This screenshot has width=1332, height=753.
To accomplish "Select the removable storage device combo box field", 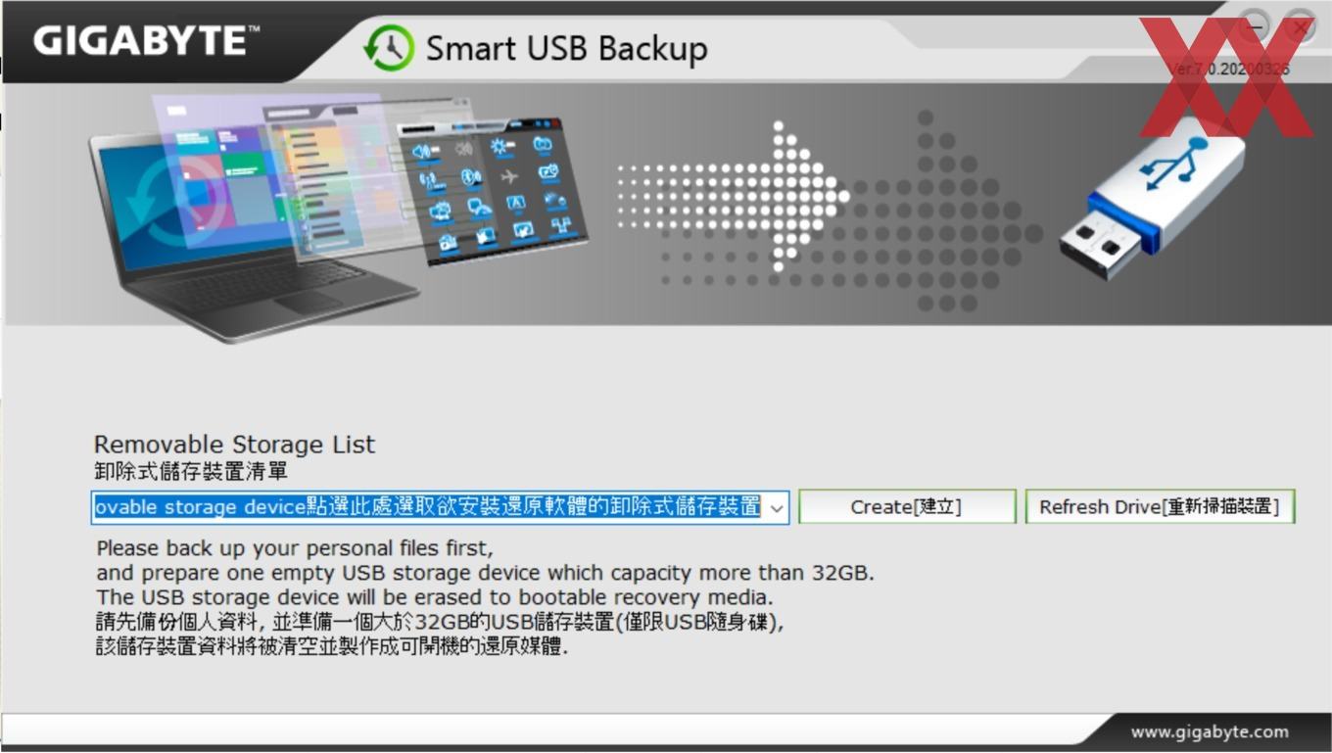I will pyautogui.click(x=440, y=507).
